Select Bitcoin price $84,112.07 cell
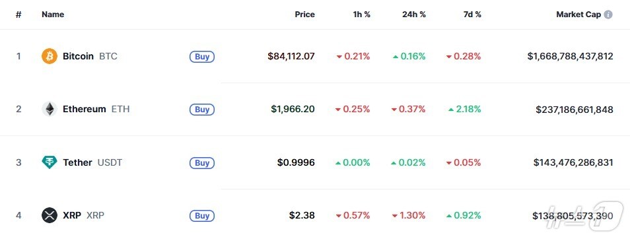630x239 pixels. click(291, 56)
